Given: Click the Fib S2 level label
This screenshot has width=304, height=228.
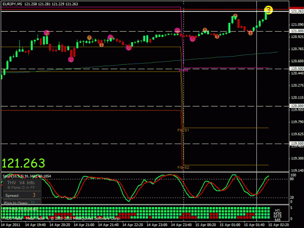Looking at the screenshot, I should pos(183,167).
